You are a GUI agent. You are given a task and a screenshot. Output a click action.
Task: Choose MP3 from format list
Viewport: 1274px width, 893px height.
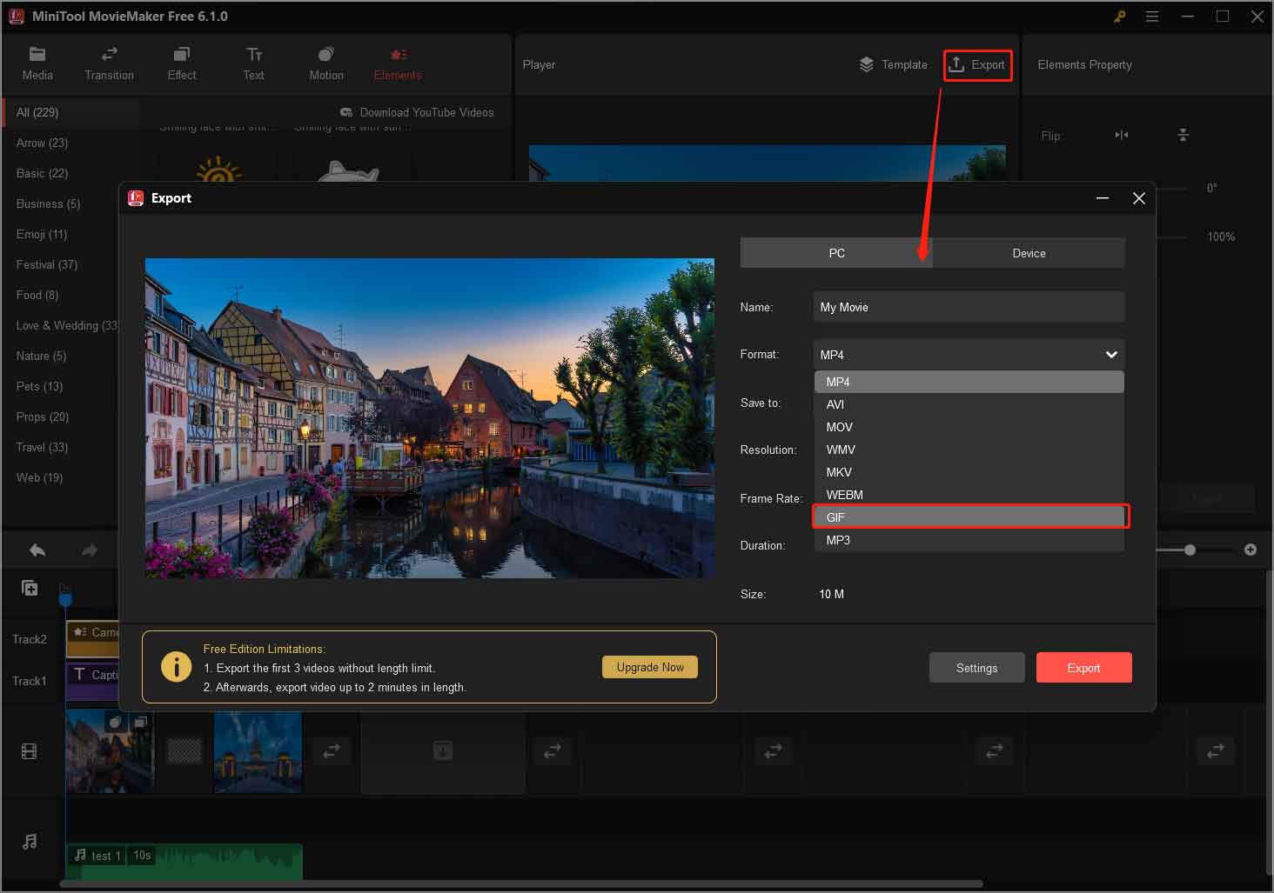pyautogui.click(x=969, y=540)
